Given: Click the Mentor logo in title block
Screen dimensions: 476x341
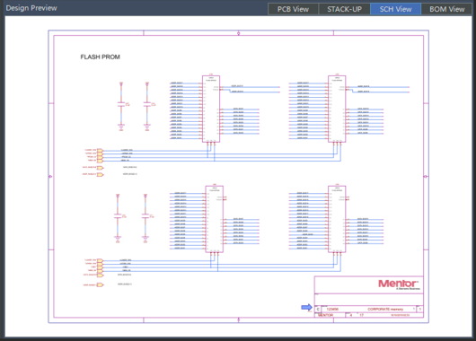Looking at the screenshot, I should click(398, 284).
